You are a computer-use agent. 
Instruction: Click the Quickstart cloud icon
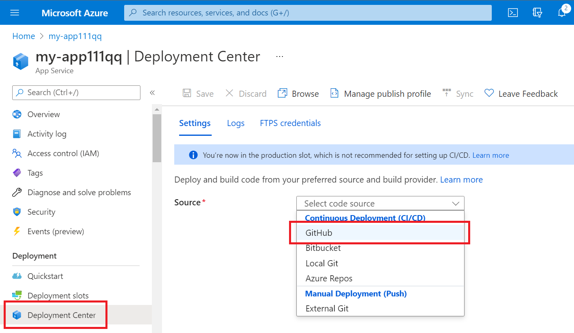[x=17, y=276]
